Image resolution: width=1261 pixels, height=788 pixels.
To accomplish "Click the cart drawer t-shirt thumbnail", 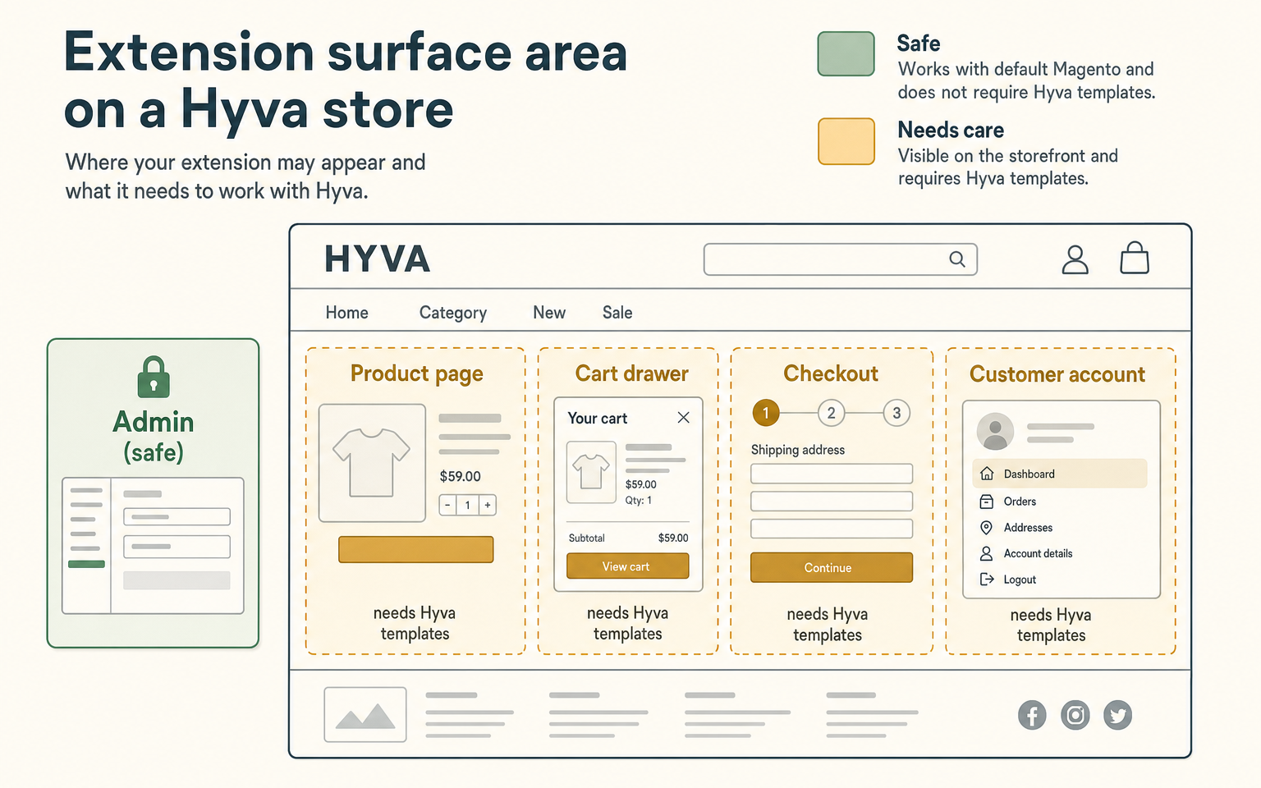I will (591, 472).
